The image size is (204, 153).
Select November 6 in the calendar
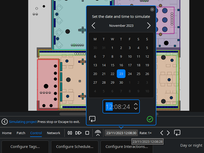(95, 56)
